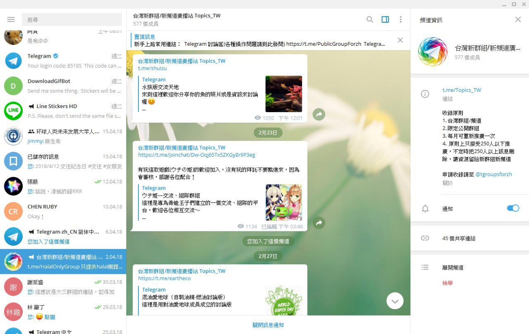Open the aquarium photo thumbnail
Screen dimensions: 529x334
(284, 94)
